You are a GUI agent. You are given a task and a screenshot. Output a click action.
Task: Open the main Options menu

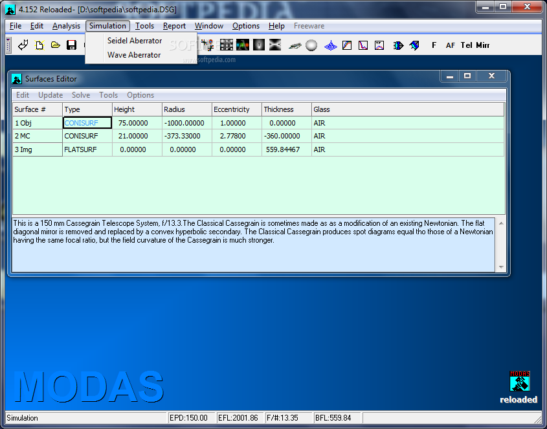point(246,26)
